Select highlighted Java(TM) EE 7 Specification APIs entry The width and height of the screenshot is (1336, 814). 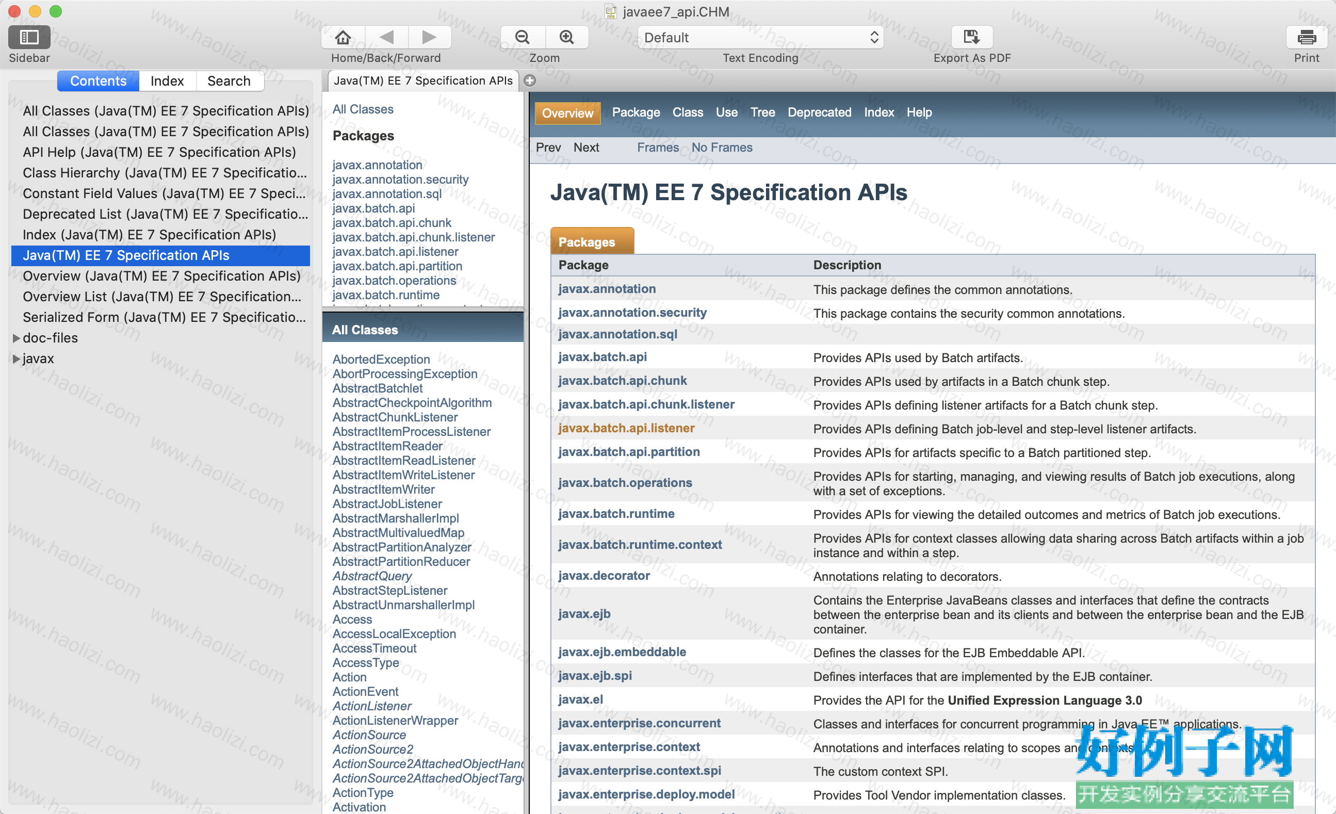pyautogui.click(x=160, y=255)
